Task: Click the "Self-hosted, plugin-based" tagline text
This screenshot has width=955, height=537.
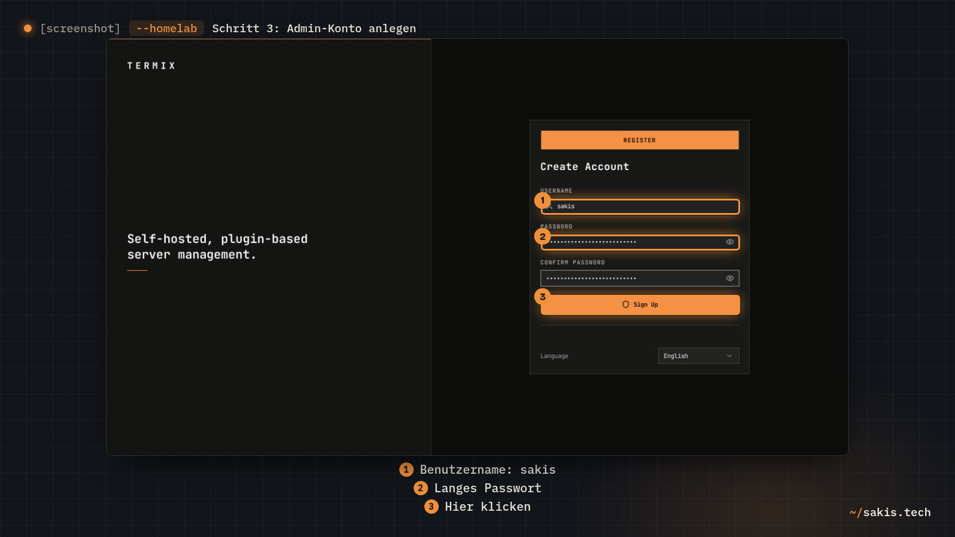Action: point(217,239)
